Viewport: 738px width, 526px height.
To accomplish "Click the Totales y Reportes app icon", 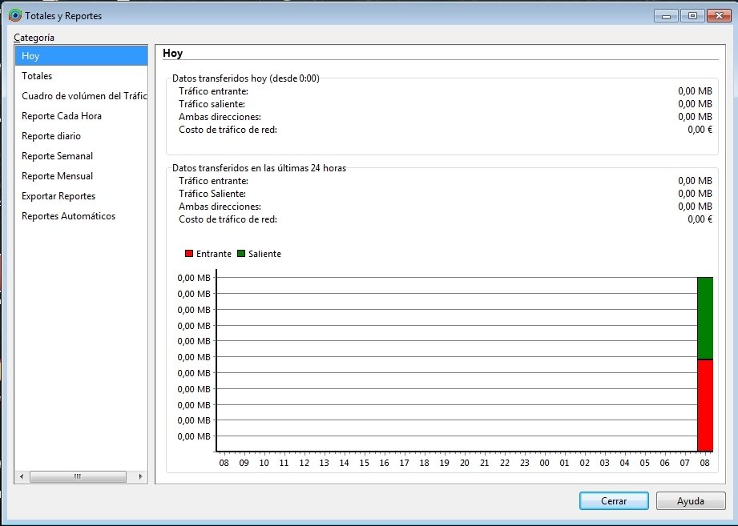I will point(15,15).
